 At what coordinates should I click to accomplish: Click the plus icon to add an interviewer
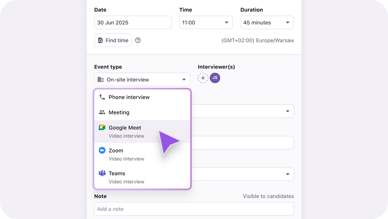pyautogui.click(x=203, y=78)
